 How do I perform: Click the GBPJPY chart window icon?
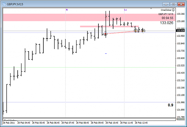(x=4, y=4)
